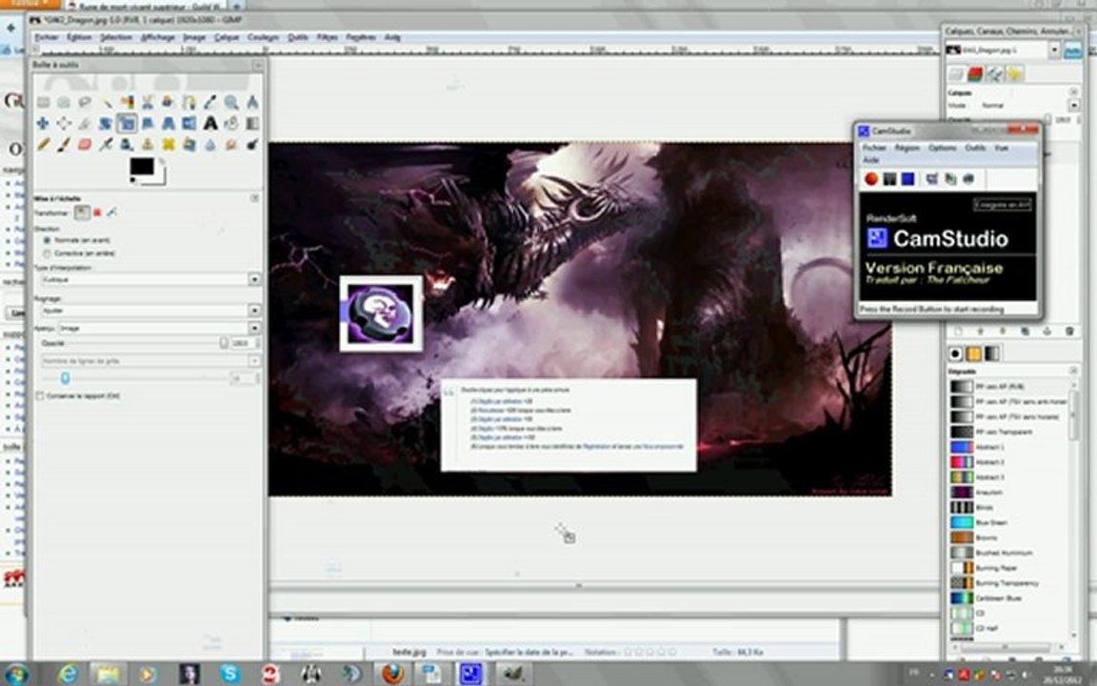Open tool options panel menu arrow
The width and height of the screenshot is (1097, 686).
[x=254, y=198]
